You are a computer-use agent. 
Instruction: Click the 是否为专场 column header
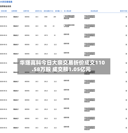click(124, 11)
